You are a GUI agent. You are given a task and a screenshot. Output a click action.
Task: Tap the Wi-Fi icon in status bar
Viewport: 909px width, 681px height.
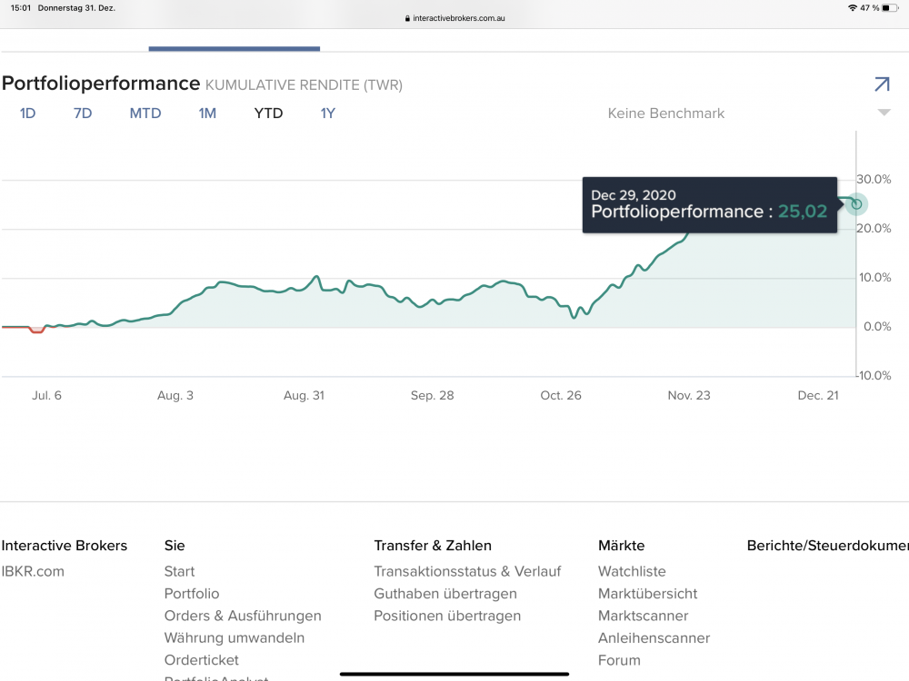(852, 7)
